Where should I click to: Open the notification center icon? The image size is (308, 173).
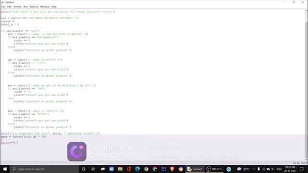(x=302, y=169)
